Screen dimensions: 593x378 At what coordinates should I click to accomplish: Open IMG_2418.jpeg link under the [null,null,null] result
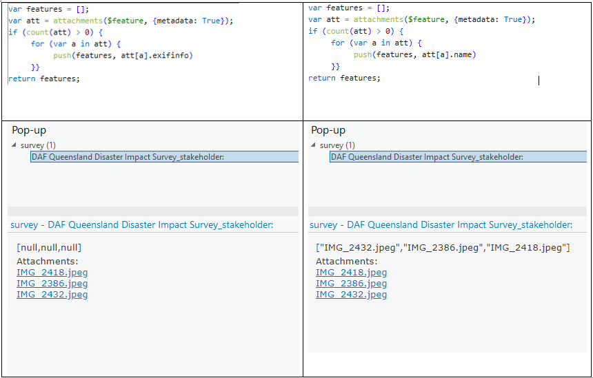click(52, 272)
